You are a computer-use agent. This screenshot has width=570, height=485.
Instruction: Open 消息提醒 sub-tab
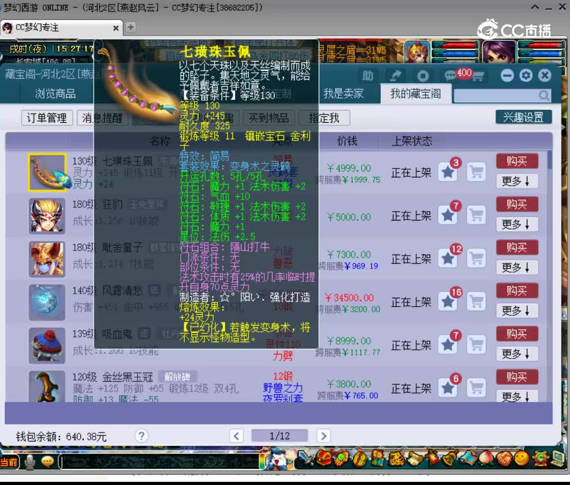[102, 118]
